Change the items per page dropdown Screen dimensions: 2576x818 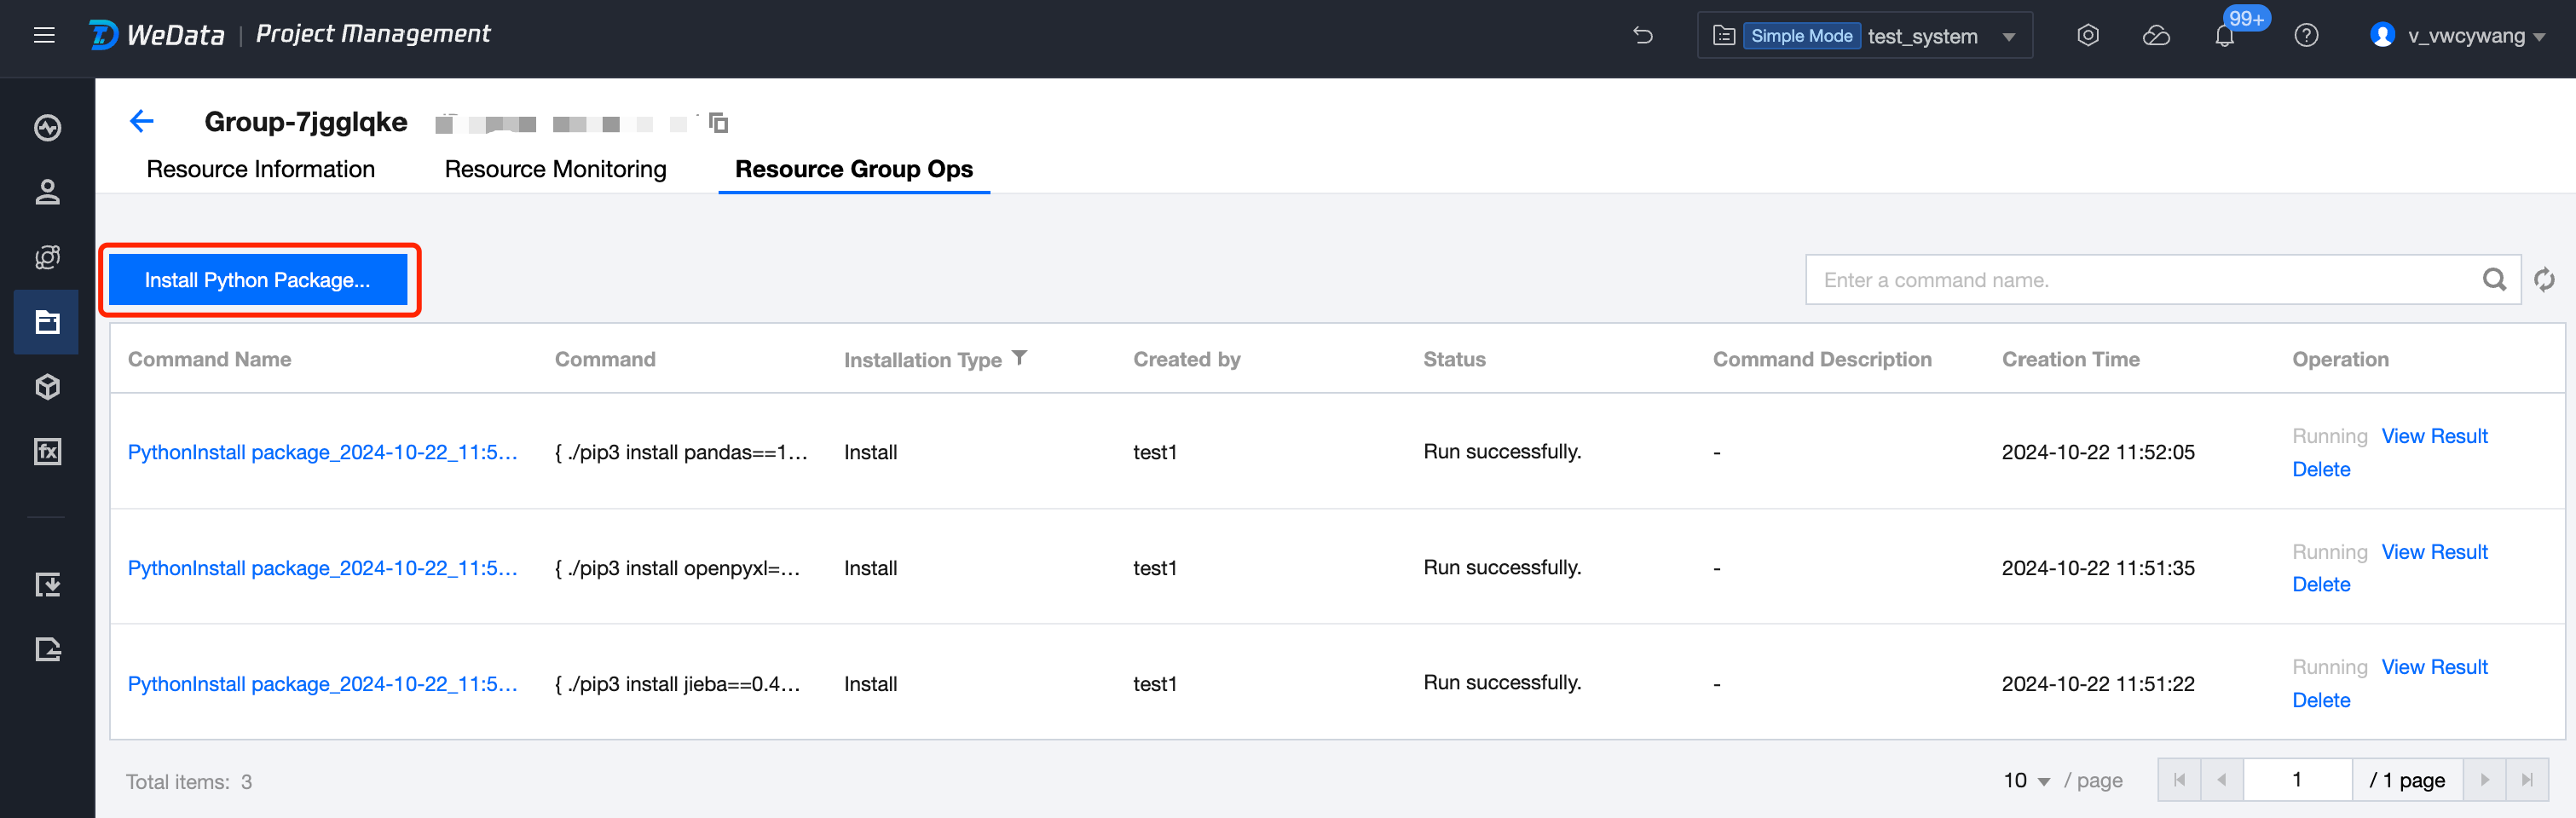[x=2027, y=780]
